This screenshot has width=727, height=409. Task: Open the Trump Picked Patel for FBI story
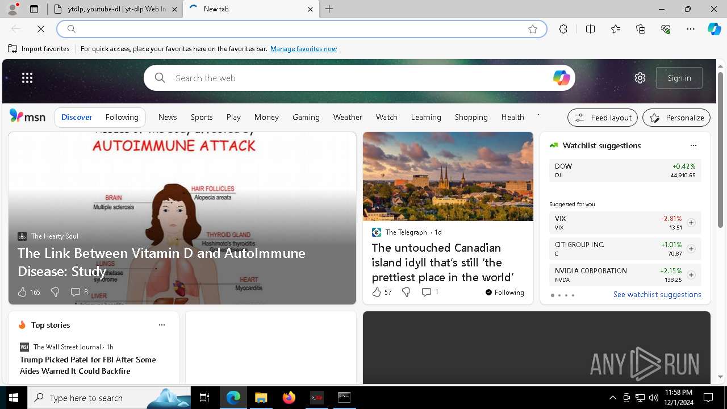tap(88, 365)
